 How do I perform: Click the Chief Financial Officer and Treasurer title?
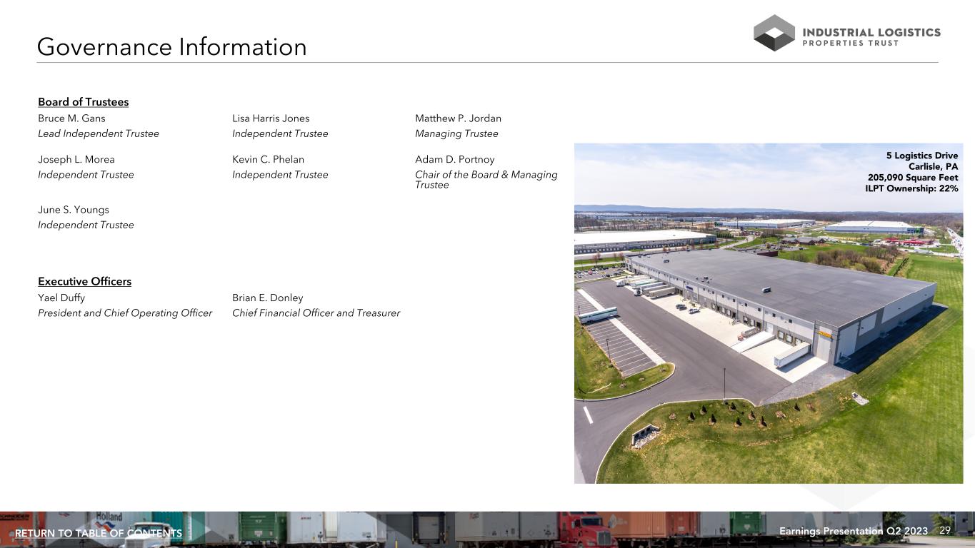click(316, 313)
